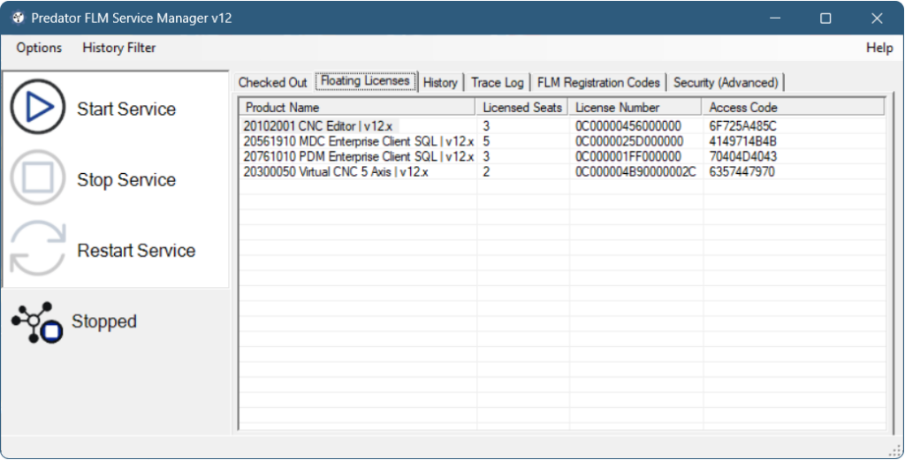Sort by the Licensed Seats column header

[x=521, y=107]
